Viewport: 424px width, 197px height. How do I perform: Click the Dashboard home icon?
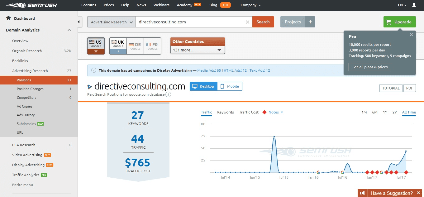pos(8,18)
